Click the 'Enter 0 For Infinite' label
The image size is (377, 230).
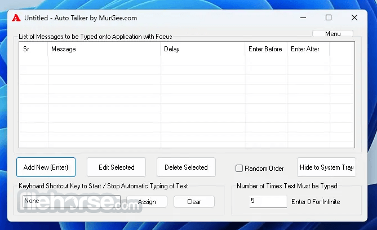click(x=316, y=202)
